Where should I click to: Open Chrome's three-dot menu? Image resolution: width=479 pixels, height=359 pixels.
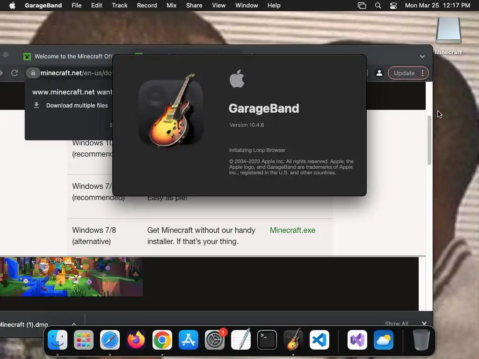tap(422, 73)
